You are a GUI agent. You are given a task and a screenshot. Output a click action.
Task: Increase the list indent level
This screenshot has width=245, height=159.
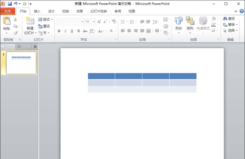148,22
